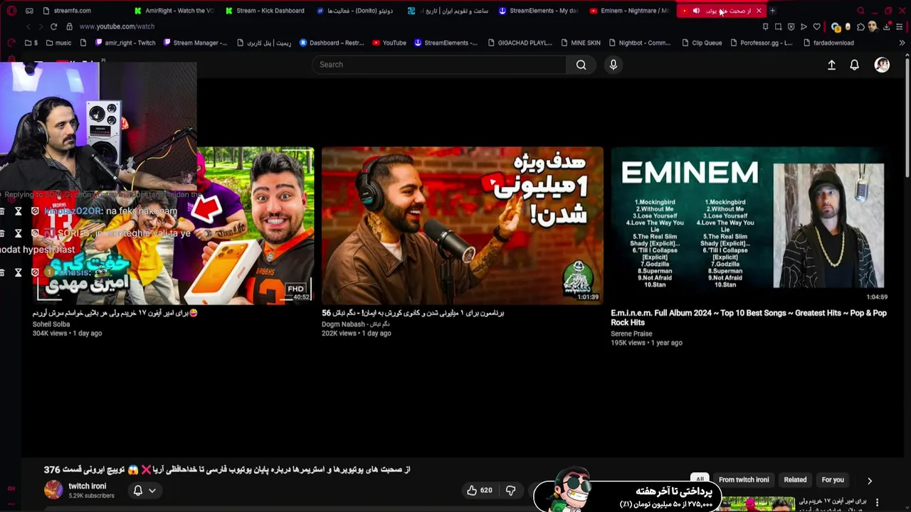Open the Opera menu logo

coord(11,11)
